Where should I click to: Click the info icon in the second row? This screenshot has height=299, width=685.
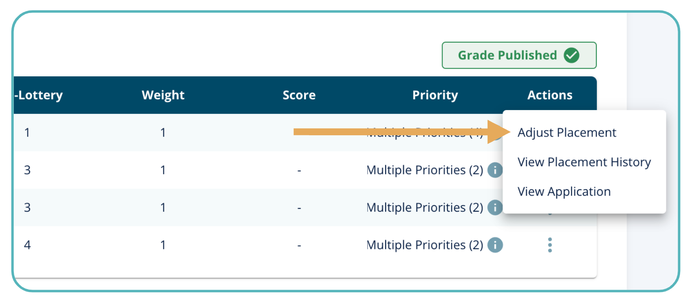pyautogui.click(x=494, y=170)
